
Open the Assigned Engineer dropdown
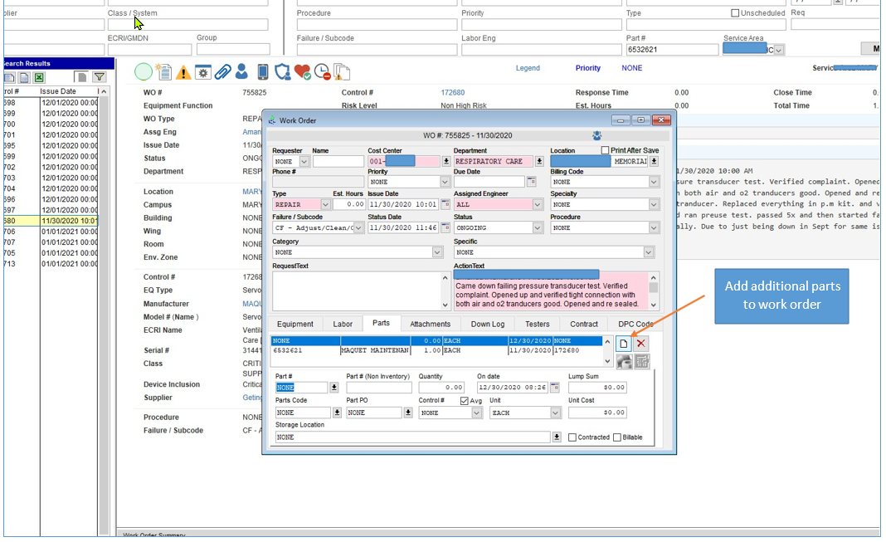tap(538, 204)
